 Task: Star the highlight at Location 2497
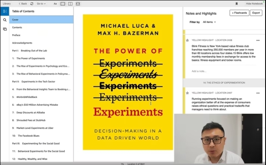tap(187, 93)
